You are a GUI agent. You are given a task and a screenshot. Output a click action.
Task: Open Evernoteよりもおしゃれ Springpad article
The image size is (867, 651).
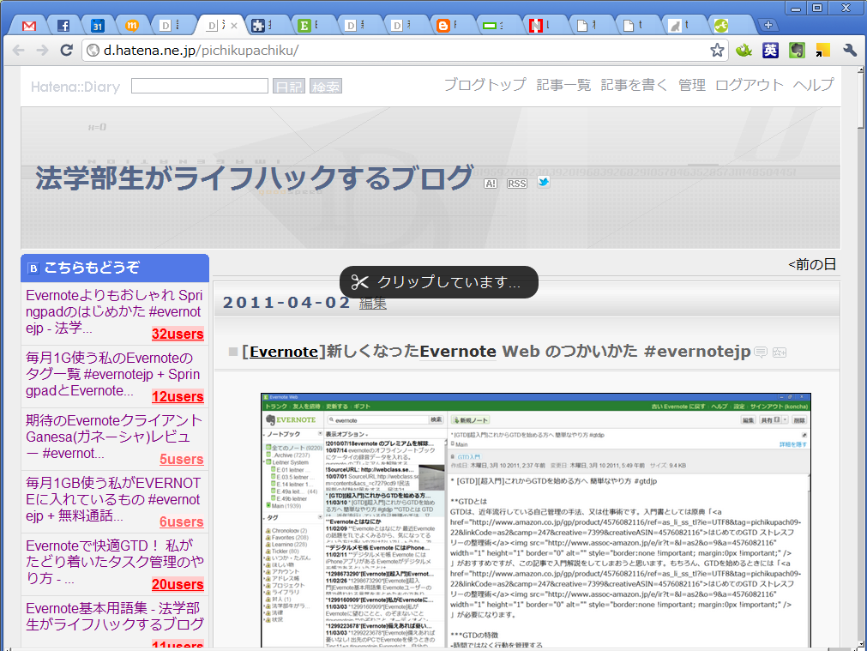[x=114, y=311]
